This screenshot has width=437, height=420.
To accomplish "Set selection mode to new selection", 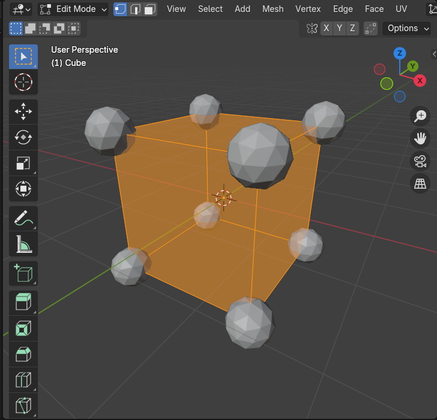I will (16, 28).
